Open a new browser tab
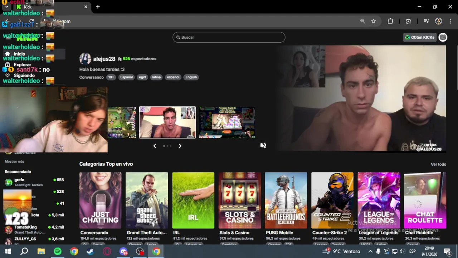Screen dimensions: 458x258 pyautogui.click(x=98, y=7)
